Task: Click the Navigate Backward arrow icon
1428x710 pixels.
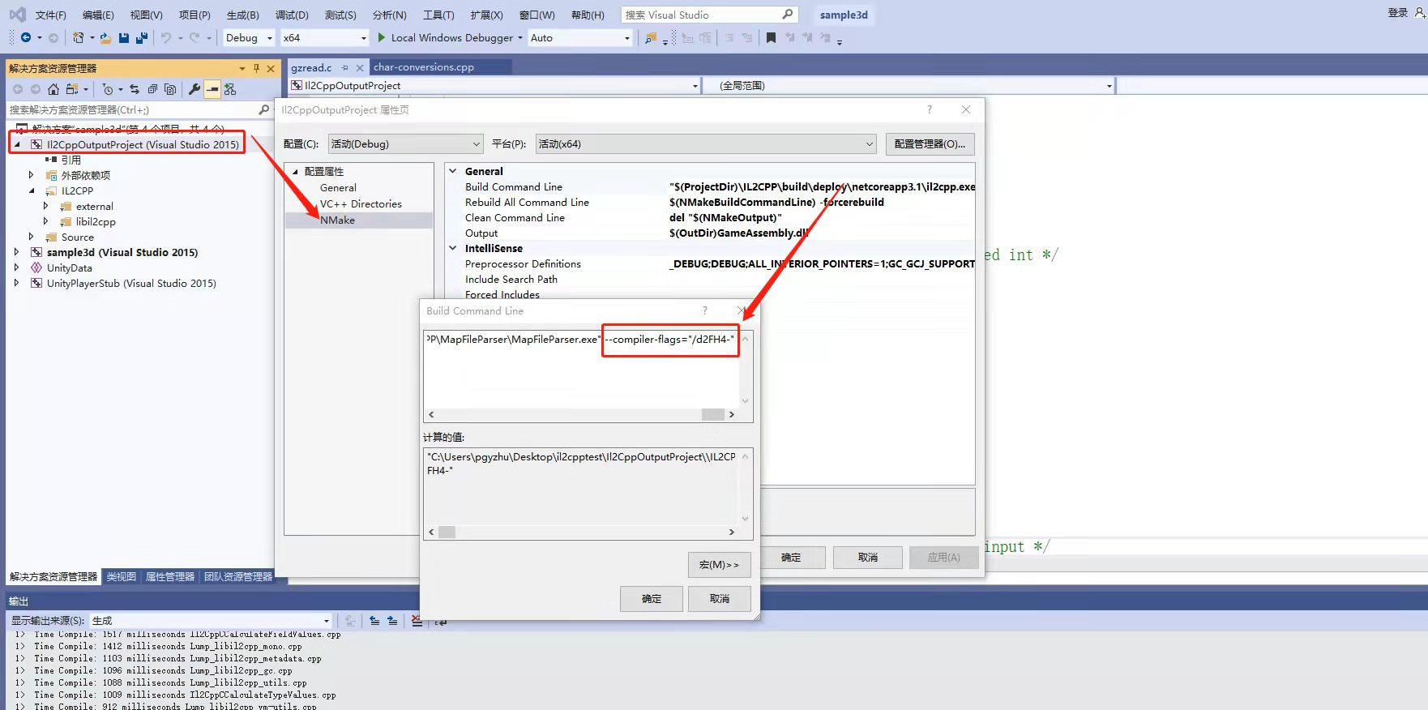Action: tap(26, 38)
